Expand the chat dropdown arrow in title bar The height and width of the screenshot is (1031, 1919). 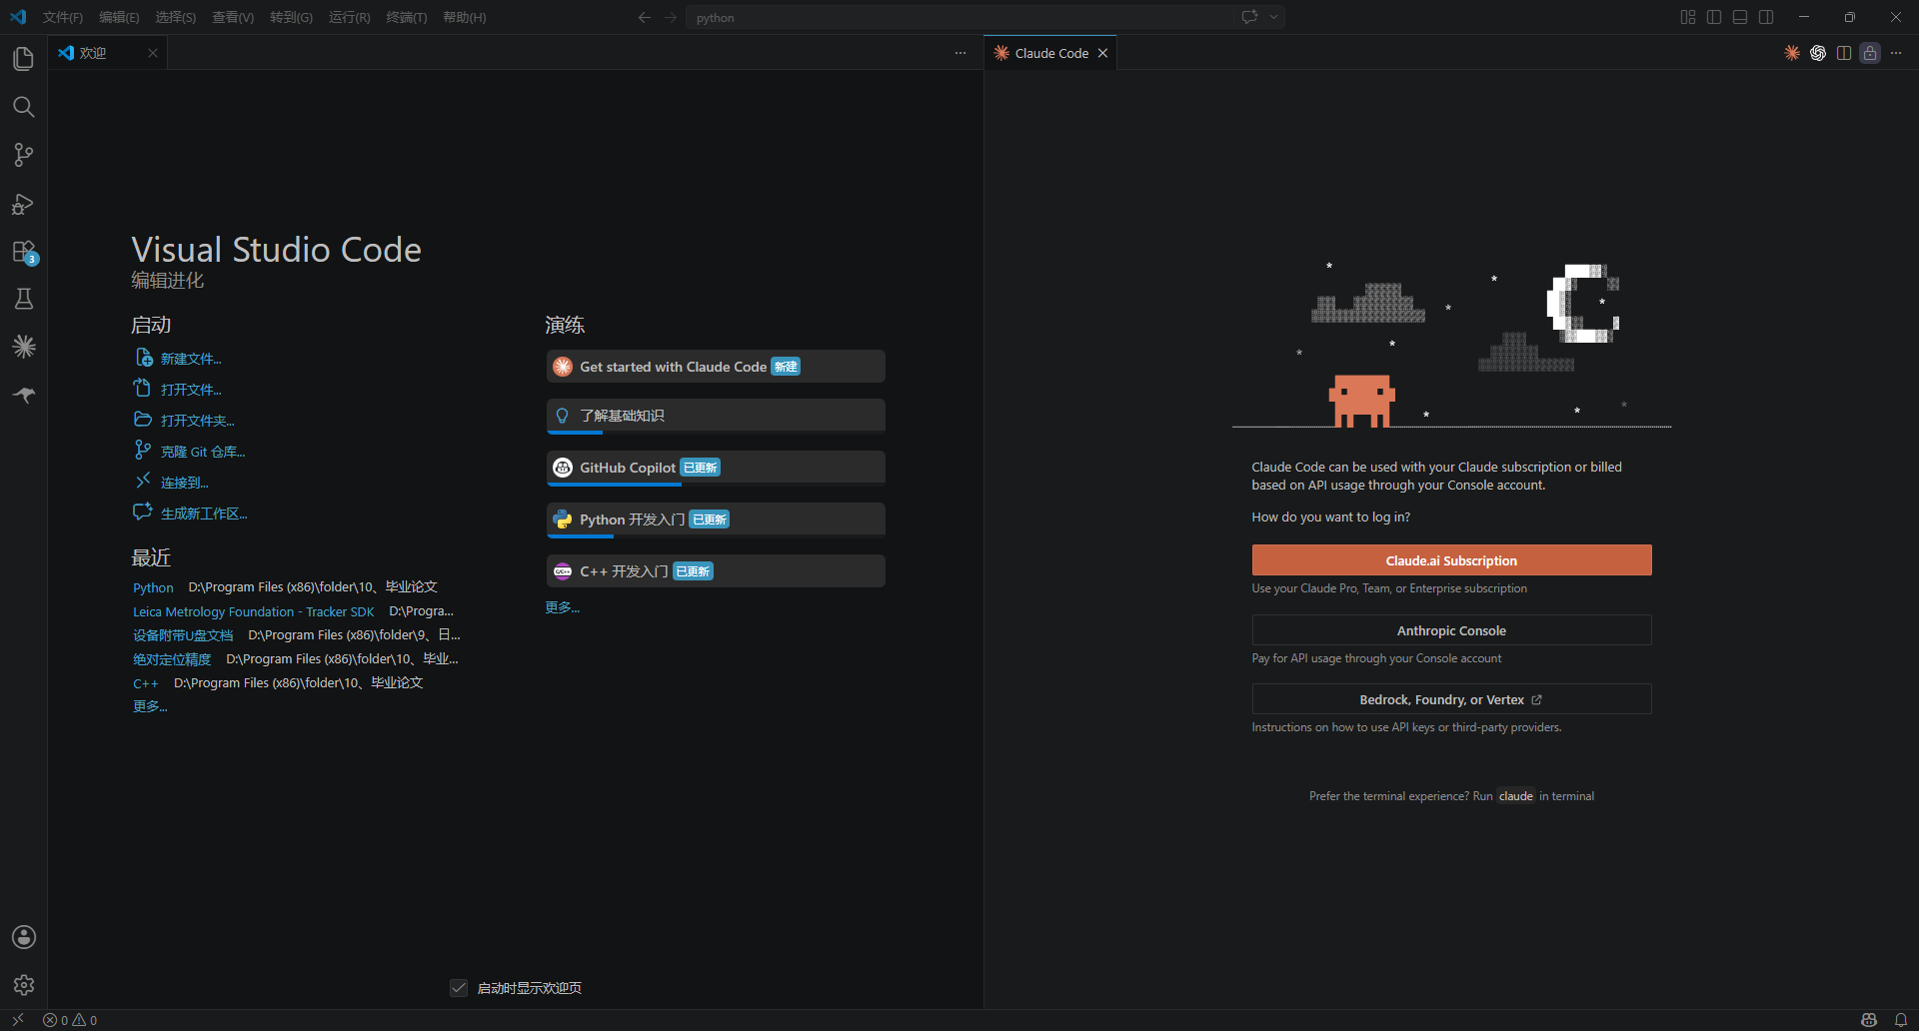coord(1273,17)
